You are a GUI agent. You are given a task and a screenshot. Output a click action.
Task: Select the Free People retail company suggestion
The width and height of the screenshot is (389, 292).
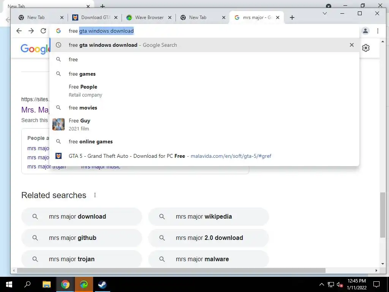click(204, 90)
